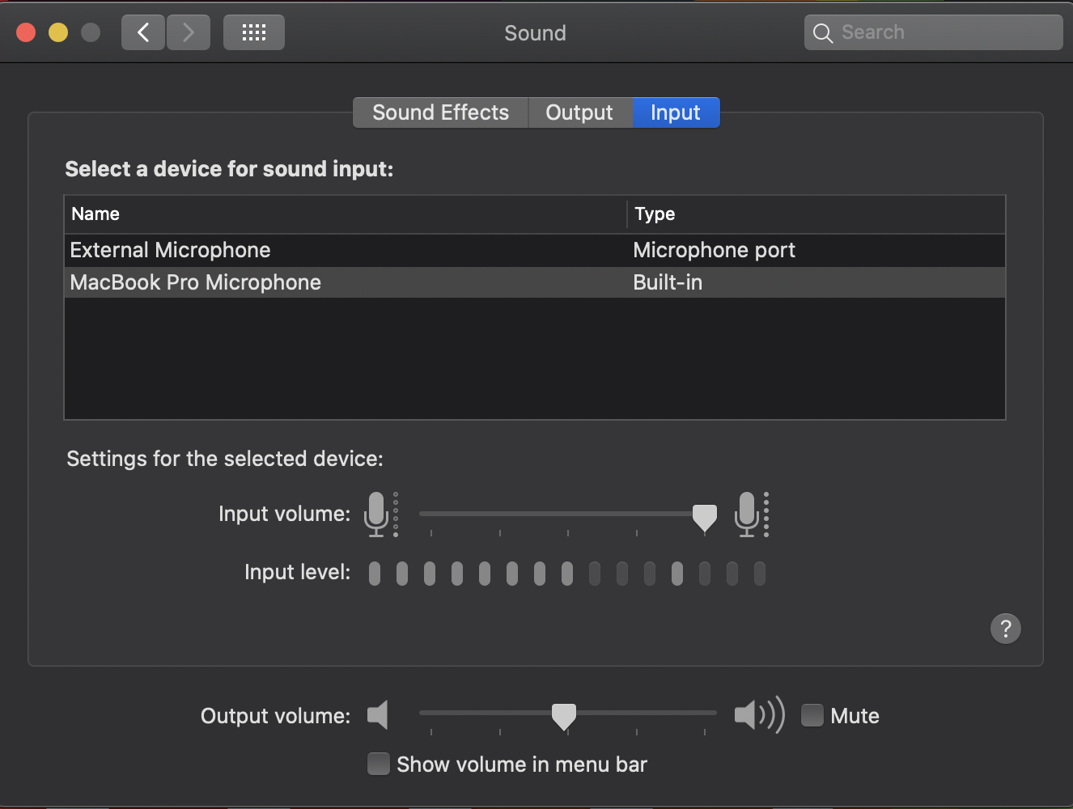
Task: Click the back navigation arrow
Action: (143, 32)
